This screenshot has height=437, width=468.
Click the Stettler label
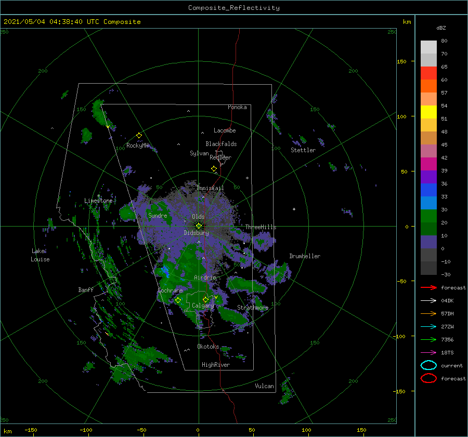(x=303, y=150)
